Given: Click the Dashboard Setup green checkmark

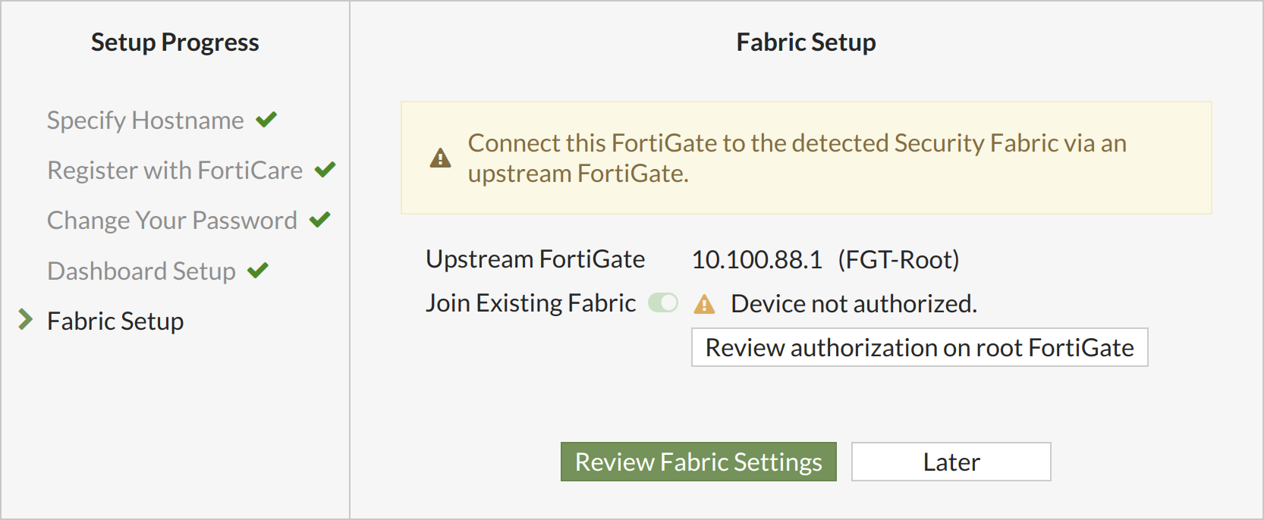Looking at the screenshot, I should [258, 271].
